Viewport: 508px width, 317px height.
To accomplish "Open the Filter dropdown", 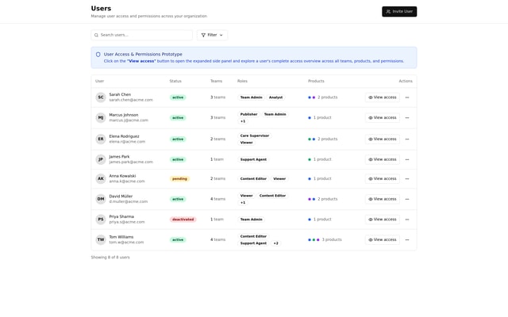I will pos(212,35).
